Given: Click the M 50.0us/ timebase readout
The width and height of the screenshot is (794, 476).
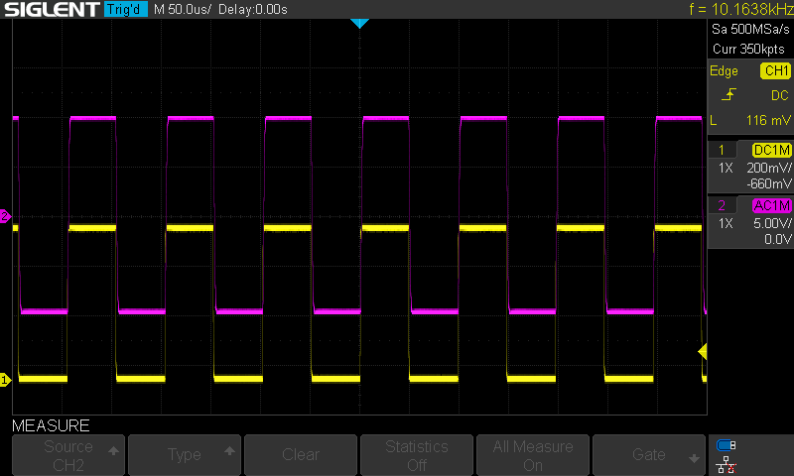Looking at the screenshot, I should (183, 9).
